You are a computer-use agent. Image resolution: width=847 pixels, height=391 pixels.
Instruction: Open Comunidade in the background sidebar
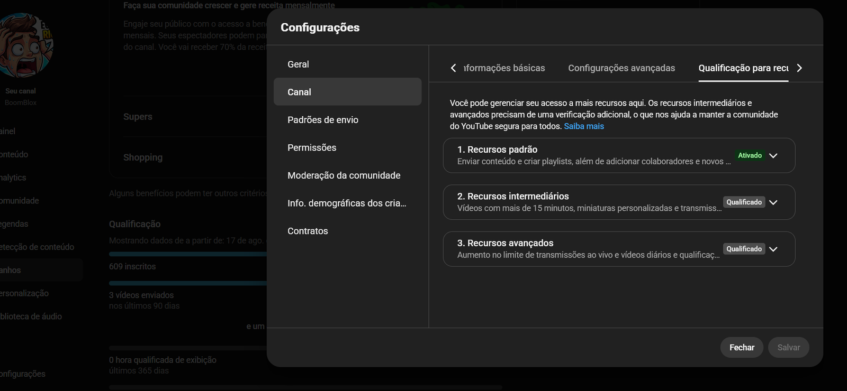[20, 201]
